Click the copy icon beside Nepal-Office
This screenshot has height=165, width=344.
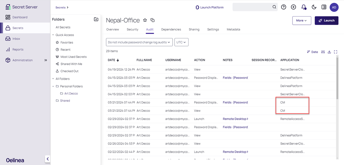152,20
